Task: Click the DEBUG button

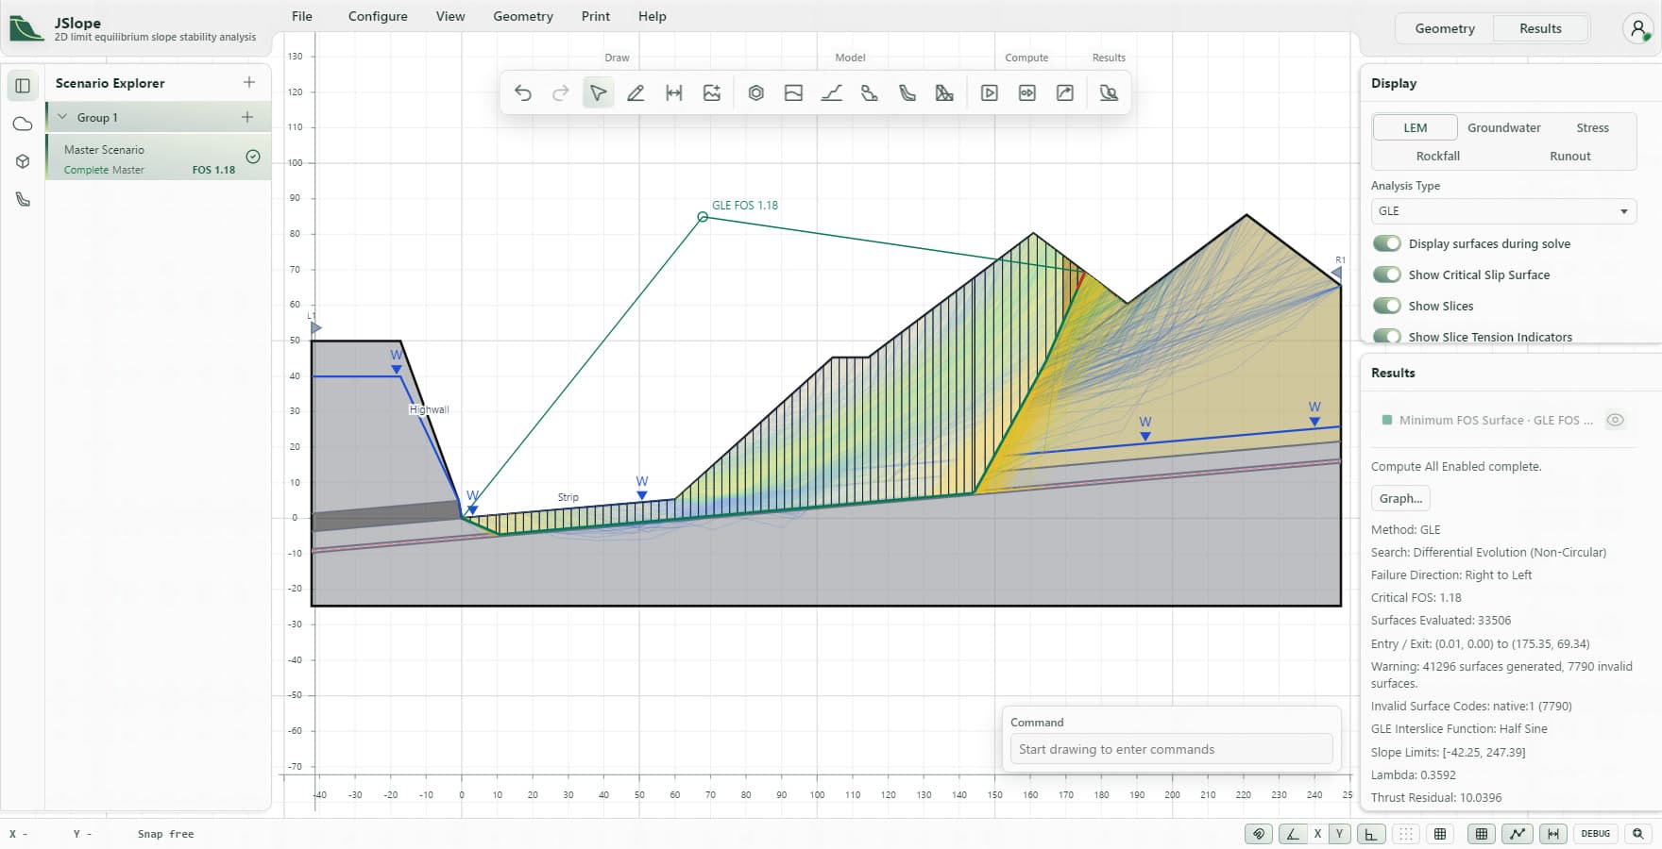Action: pyautogui.click(x=1595, y=833)
